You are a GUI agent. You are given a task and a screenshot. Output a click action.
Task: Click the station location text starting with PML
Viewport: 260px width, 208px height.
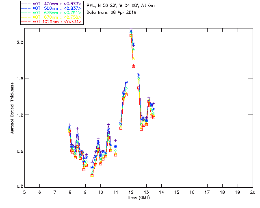(x=121, y=6)
